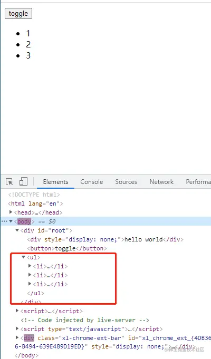Expand the head element node
This screenshot has height=359, width=211.
11,212
